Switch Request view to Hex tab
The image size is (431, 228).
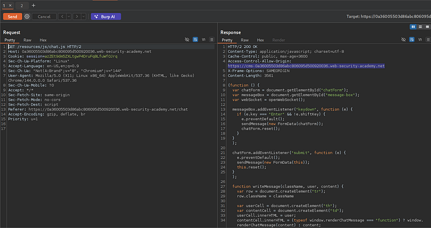tap(43, 40)
